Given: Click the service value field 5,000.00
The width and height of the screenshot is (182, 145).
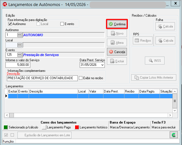Looking at the screenshot, I should point(18,65).
